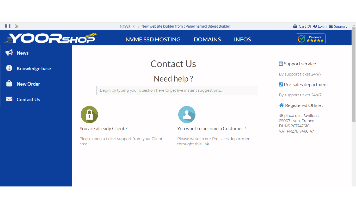The height and width of the screenshot is (200, 356).
Task: Click the support ticket icon
Action: (x=331, y=26)
